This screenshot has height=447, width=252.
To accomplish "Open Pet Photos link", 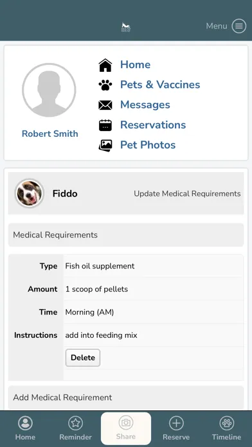I will pos(148,145).
